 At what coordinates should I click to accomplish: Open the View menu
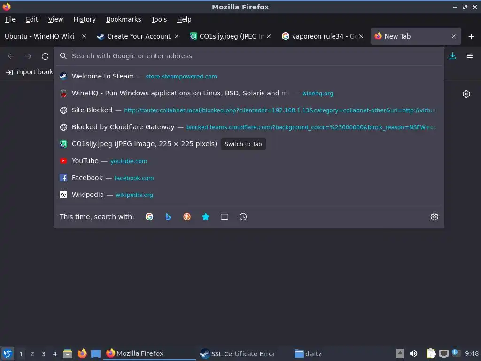(55, 19)
